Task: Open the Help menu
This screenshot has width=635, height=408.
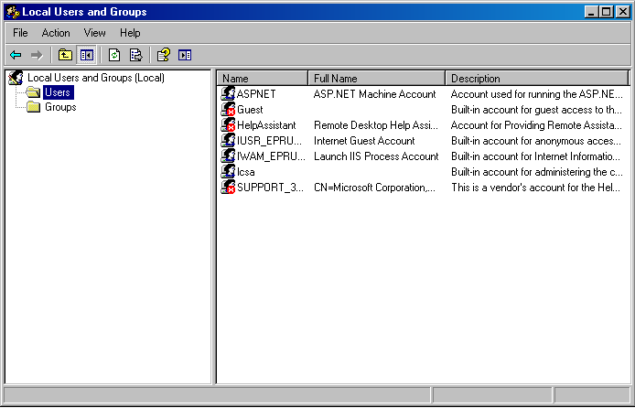Action: coord(130,33)
